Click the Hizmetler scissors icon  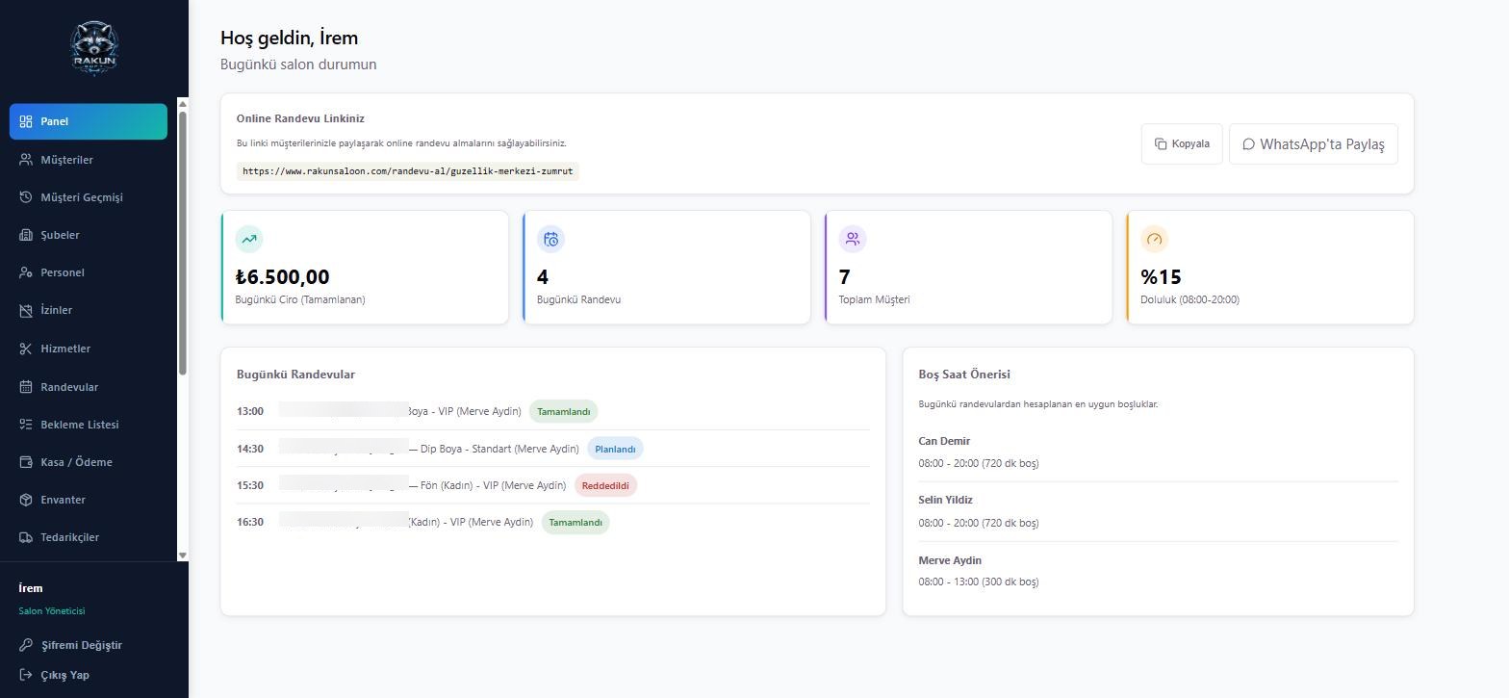tap(26, 349)
